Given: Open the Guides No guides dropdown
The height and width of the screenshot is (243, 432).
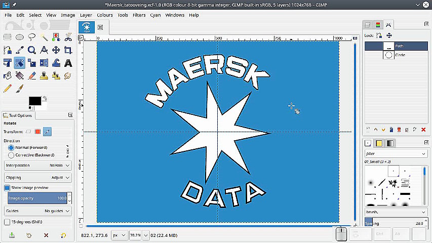Looking at the screenshot, I should pyautogui.click(x=38, y=211).
